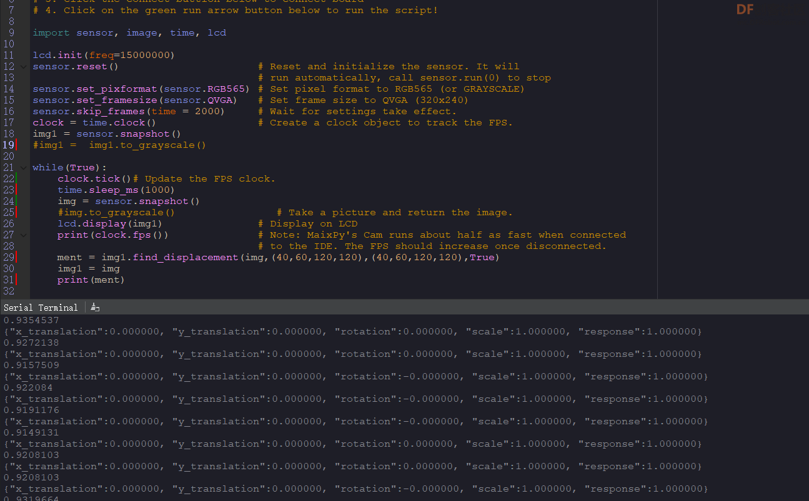The width and height of the screenshot is (809, 501).
Task: Click terminal value '0.9354537'
Action: click(31, 320)
